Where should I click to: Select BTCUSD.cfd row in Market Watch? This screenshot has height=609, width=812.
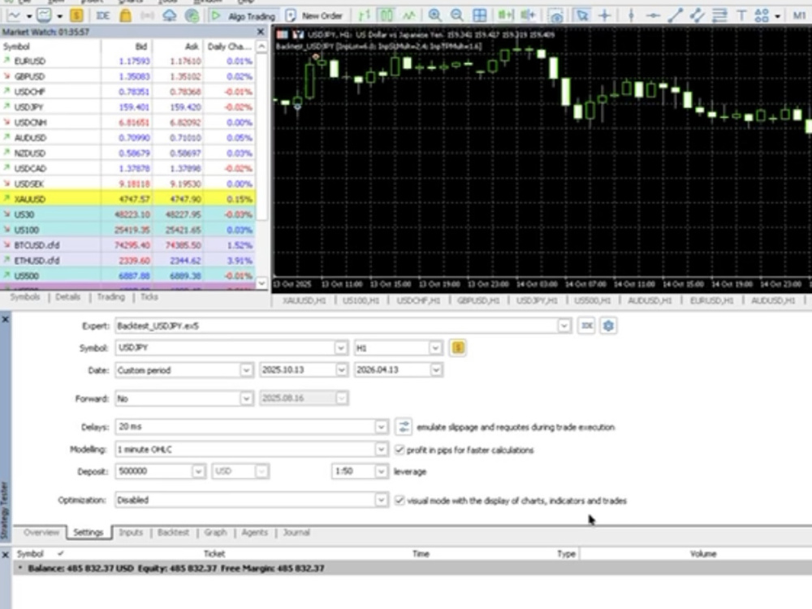pos(127,245)
